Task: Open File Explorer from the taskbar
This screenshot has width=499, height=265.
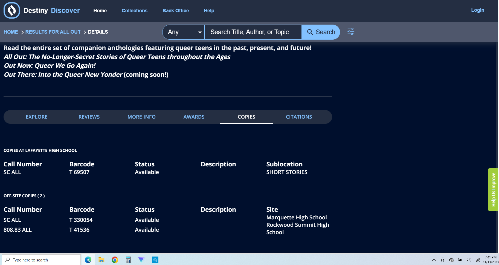Action: (101, 260)
